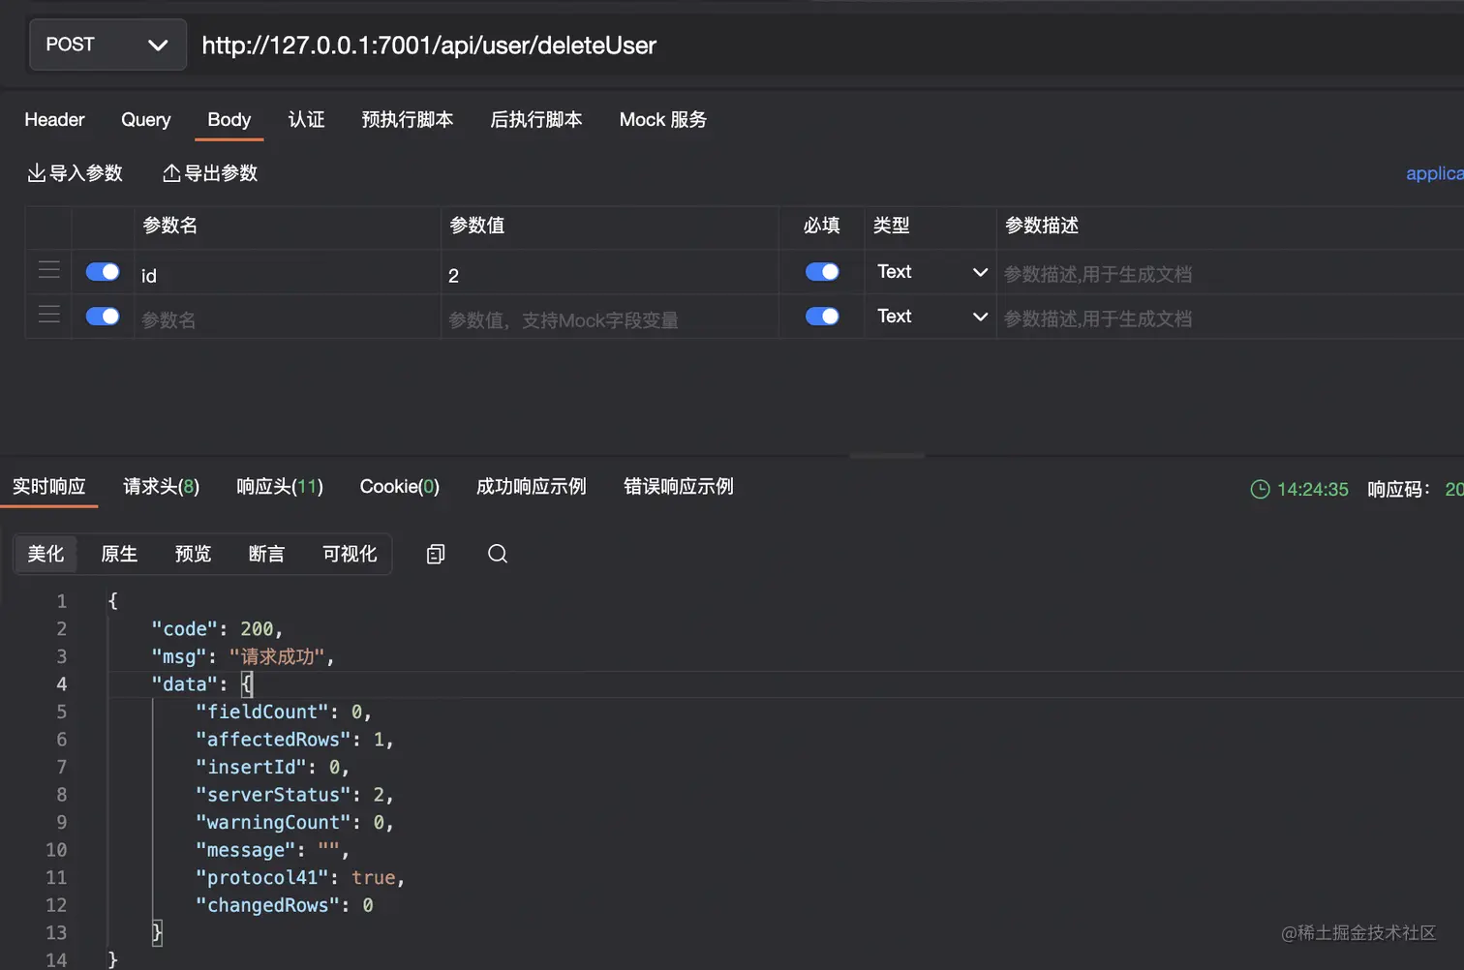
Task: Click the 必填 column header
Action: point(822,226)
